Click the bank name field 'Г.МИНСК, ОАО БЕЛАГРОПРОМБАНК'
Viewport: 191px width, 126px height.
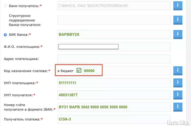click(x=114, y=6)
